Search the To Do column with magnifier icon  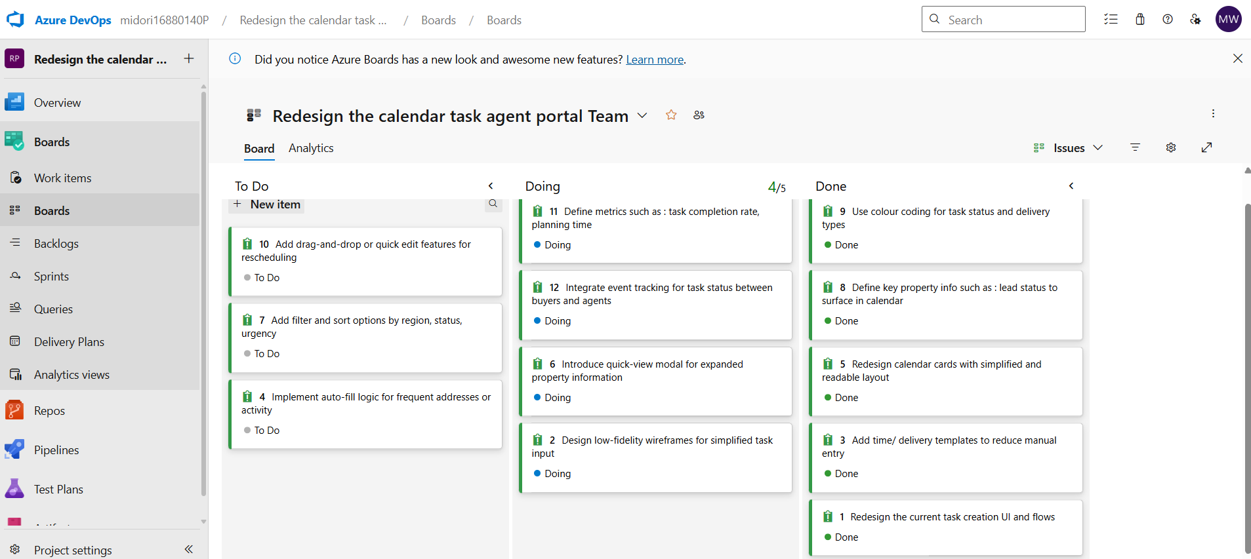493,204
